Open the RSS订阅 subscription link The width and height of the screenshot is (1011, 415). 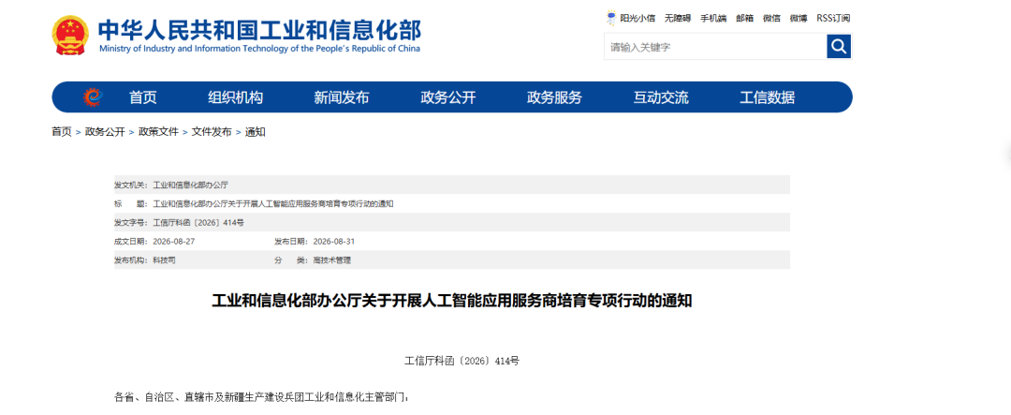tap(833, 18)
